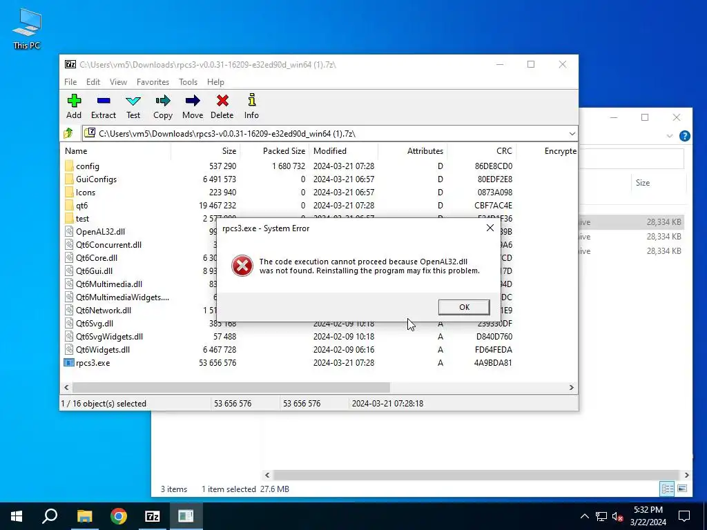707x530 pixels.
Task: Open the Tools menu
Action: pos(188,82)
